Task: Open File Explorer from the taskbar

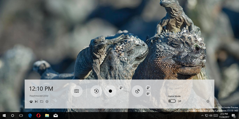Action: point(47,116)
